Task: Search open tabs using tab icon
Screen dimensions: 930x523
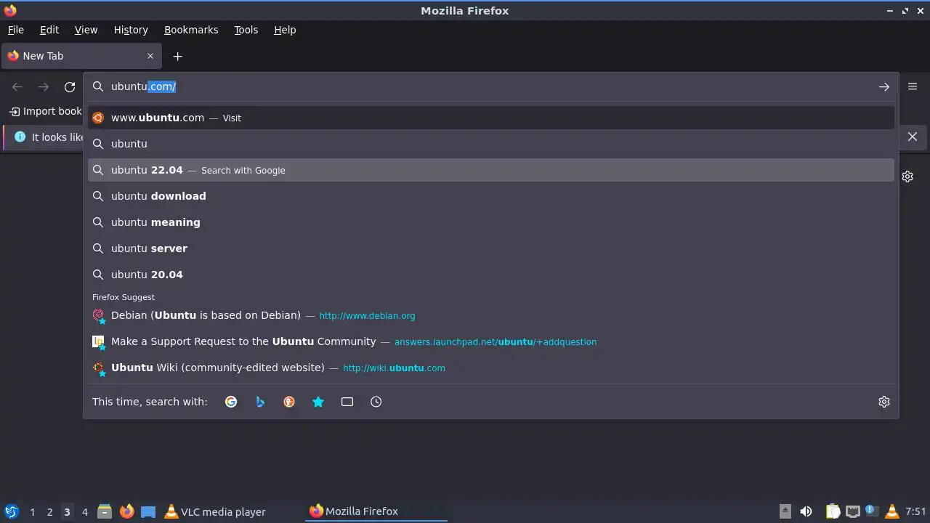Action: (x=347, y=402)
